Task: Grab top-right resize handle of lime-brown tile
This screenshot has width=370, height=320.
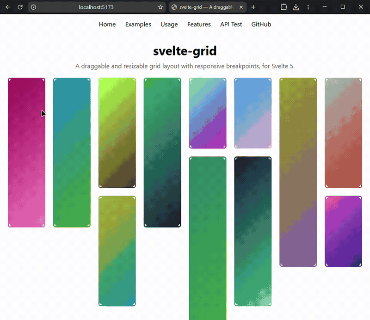Action: [x=134, y=80]
